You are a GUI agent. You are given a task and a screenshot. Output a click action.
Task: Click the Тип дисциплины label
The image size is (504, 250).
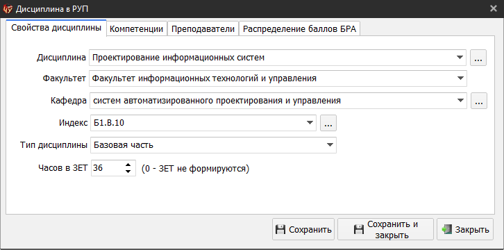(53, 145)
